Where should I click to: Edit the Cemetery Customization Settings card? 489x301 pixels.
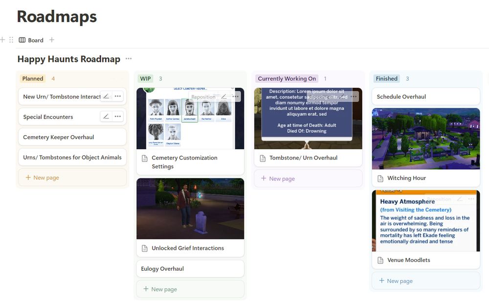[x=224, y=97]
